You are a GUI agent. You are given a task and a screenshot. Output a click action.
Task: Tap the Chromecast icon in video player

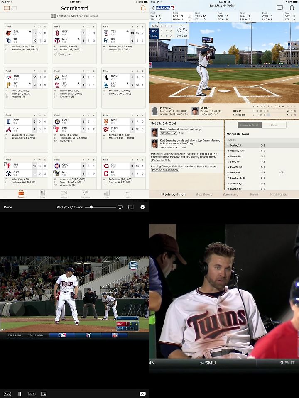tap(130, 208)
